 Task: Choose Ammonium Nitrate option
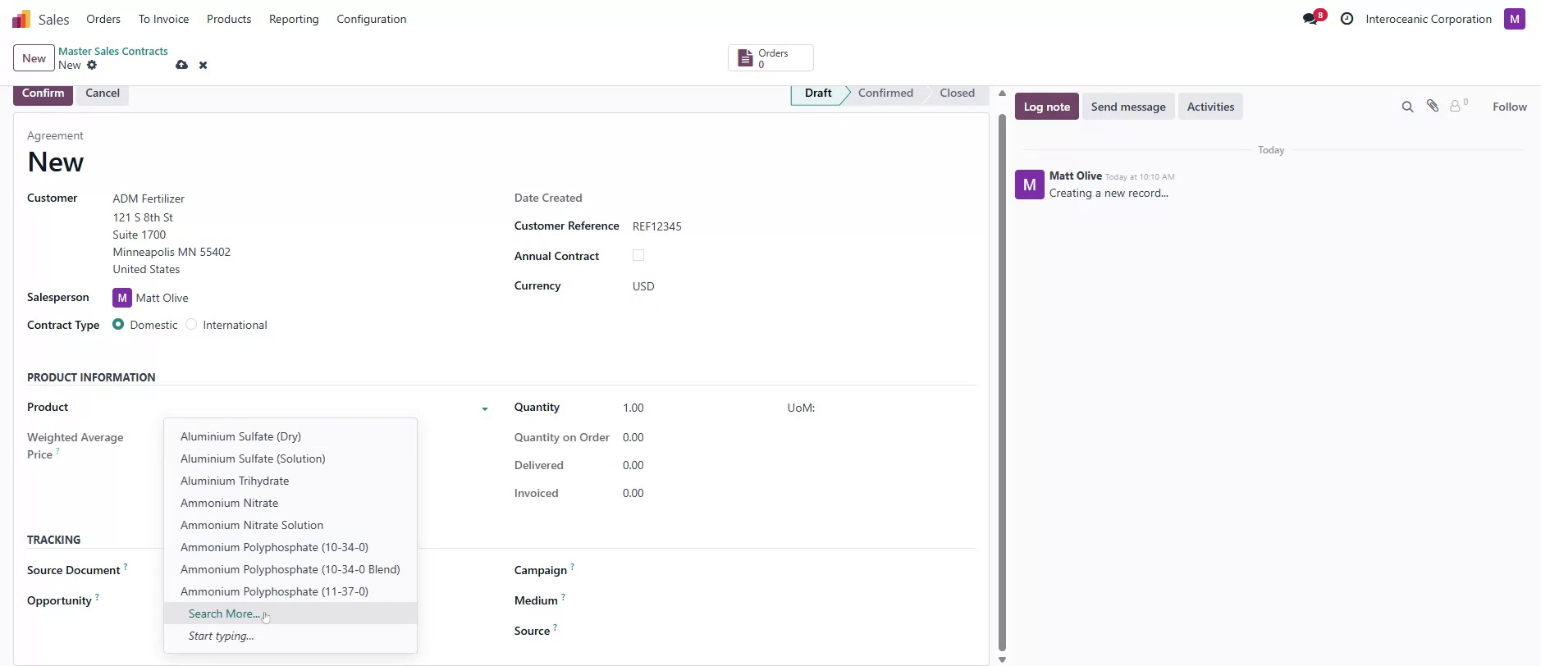(290, 503)
